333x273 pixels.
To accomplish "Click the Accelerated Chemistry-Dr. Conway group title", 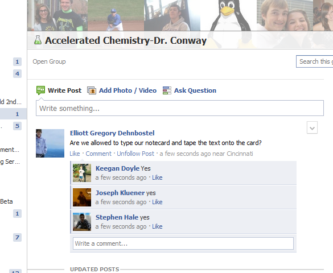I will pyautogui.click(x=125, y=40).
